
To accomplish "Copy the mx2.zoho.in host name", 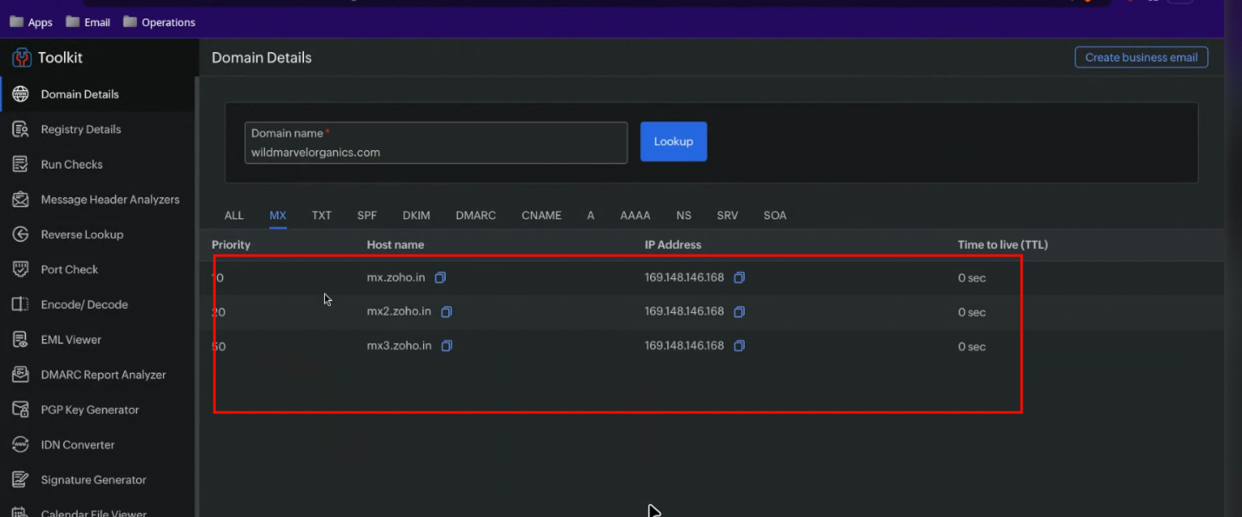I will pos(447,312).
